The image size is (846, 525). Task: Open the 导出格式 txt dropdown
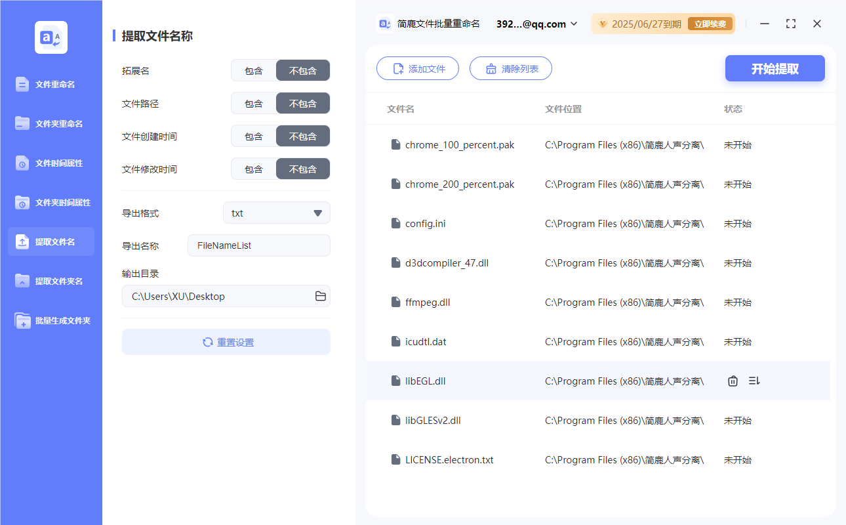click(276, 213)
